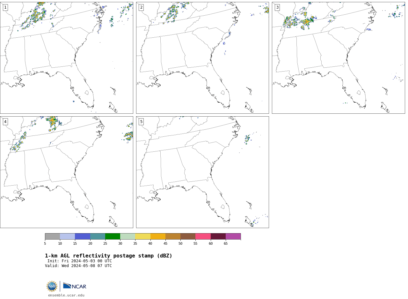408x299 pixels.
Task: Click the green 25-30 dBZ swatch
Action: point(113,236)
